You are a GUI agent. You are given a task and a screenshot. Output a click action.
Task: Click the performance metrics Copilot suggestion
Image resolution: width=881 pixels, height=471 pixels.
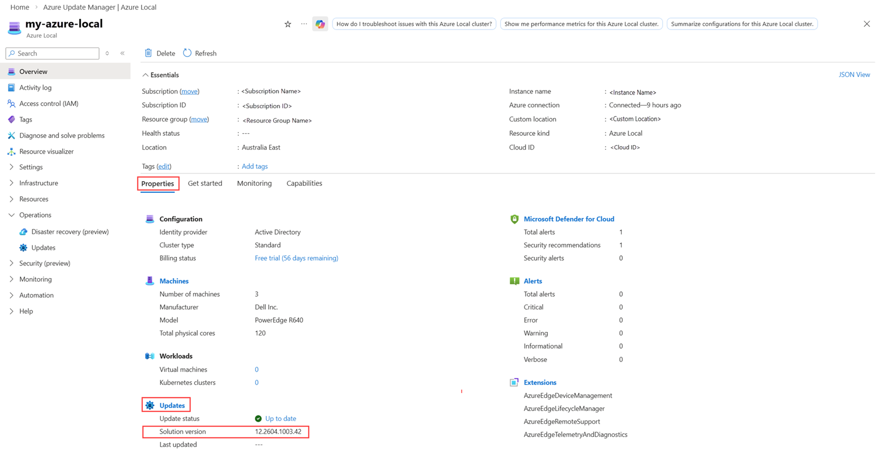[581, 24]
